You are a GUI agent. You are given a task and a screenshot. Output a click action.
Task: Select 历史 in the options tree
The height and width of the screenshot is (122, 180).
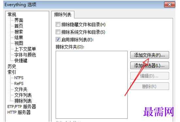coord(12,66)
